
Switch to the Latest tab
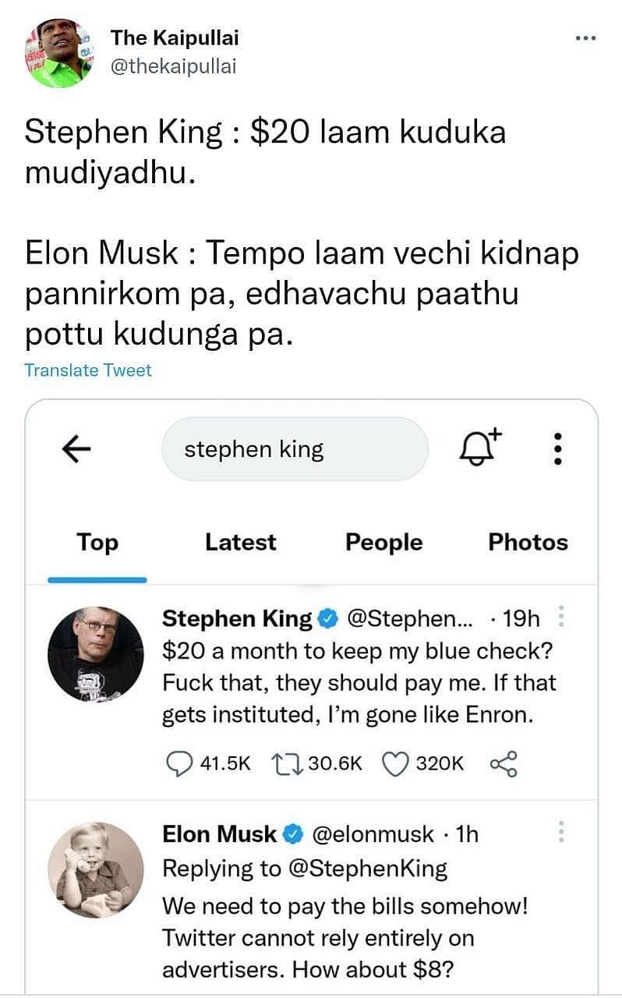tap(240, 543)
